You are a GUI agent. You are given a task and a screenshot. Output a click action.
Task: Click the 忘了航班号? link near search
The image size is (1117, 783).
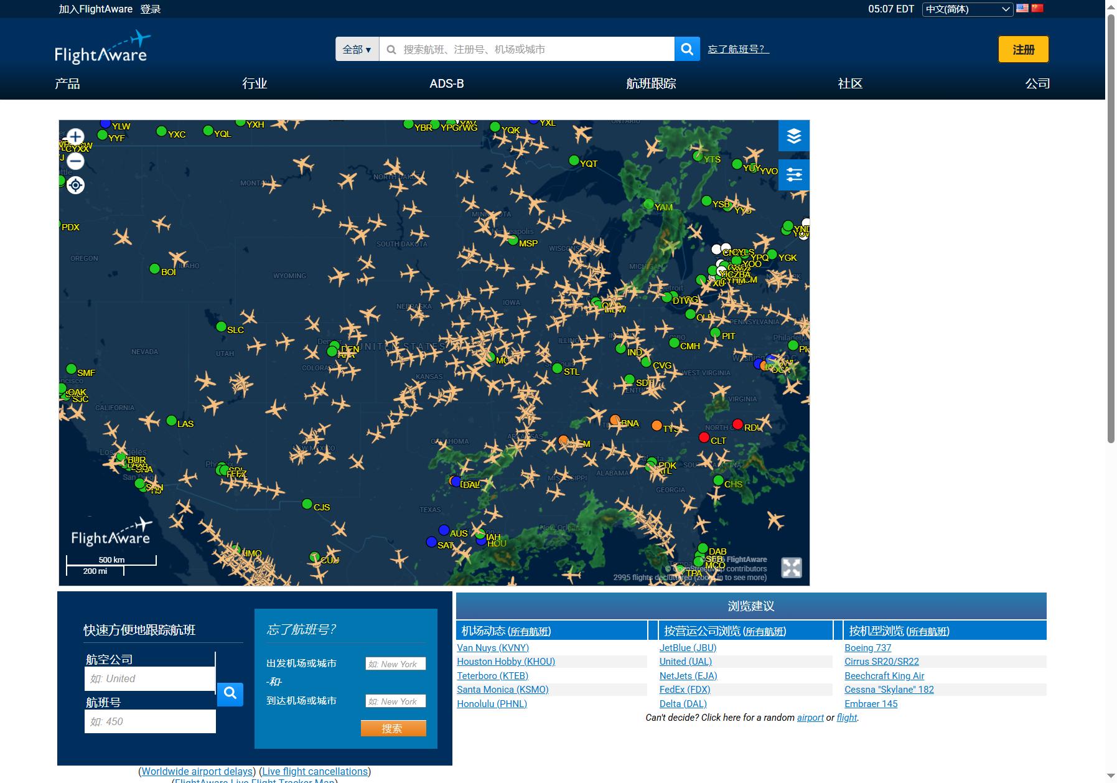(739, 49)
